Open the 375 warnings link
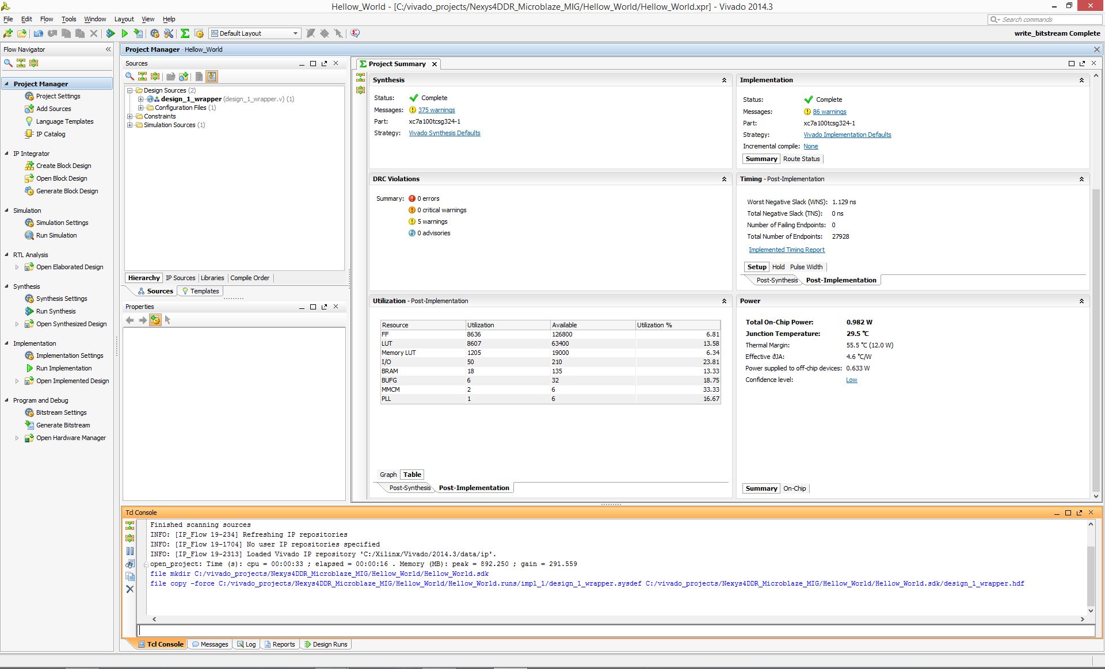The image size is (1105, 669). (x=436, y=110)
